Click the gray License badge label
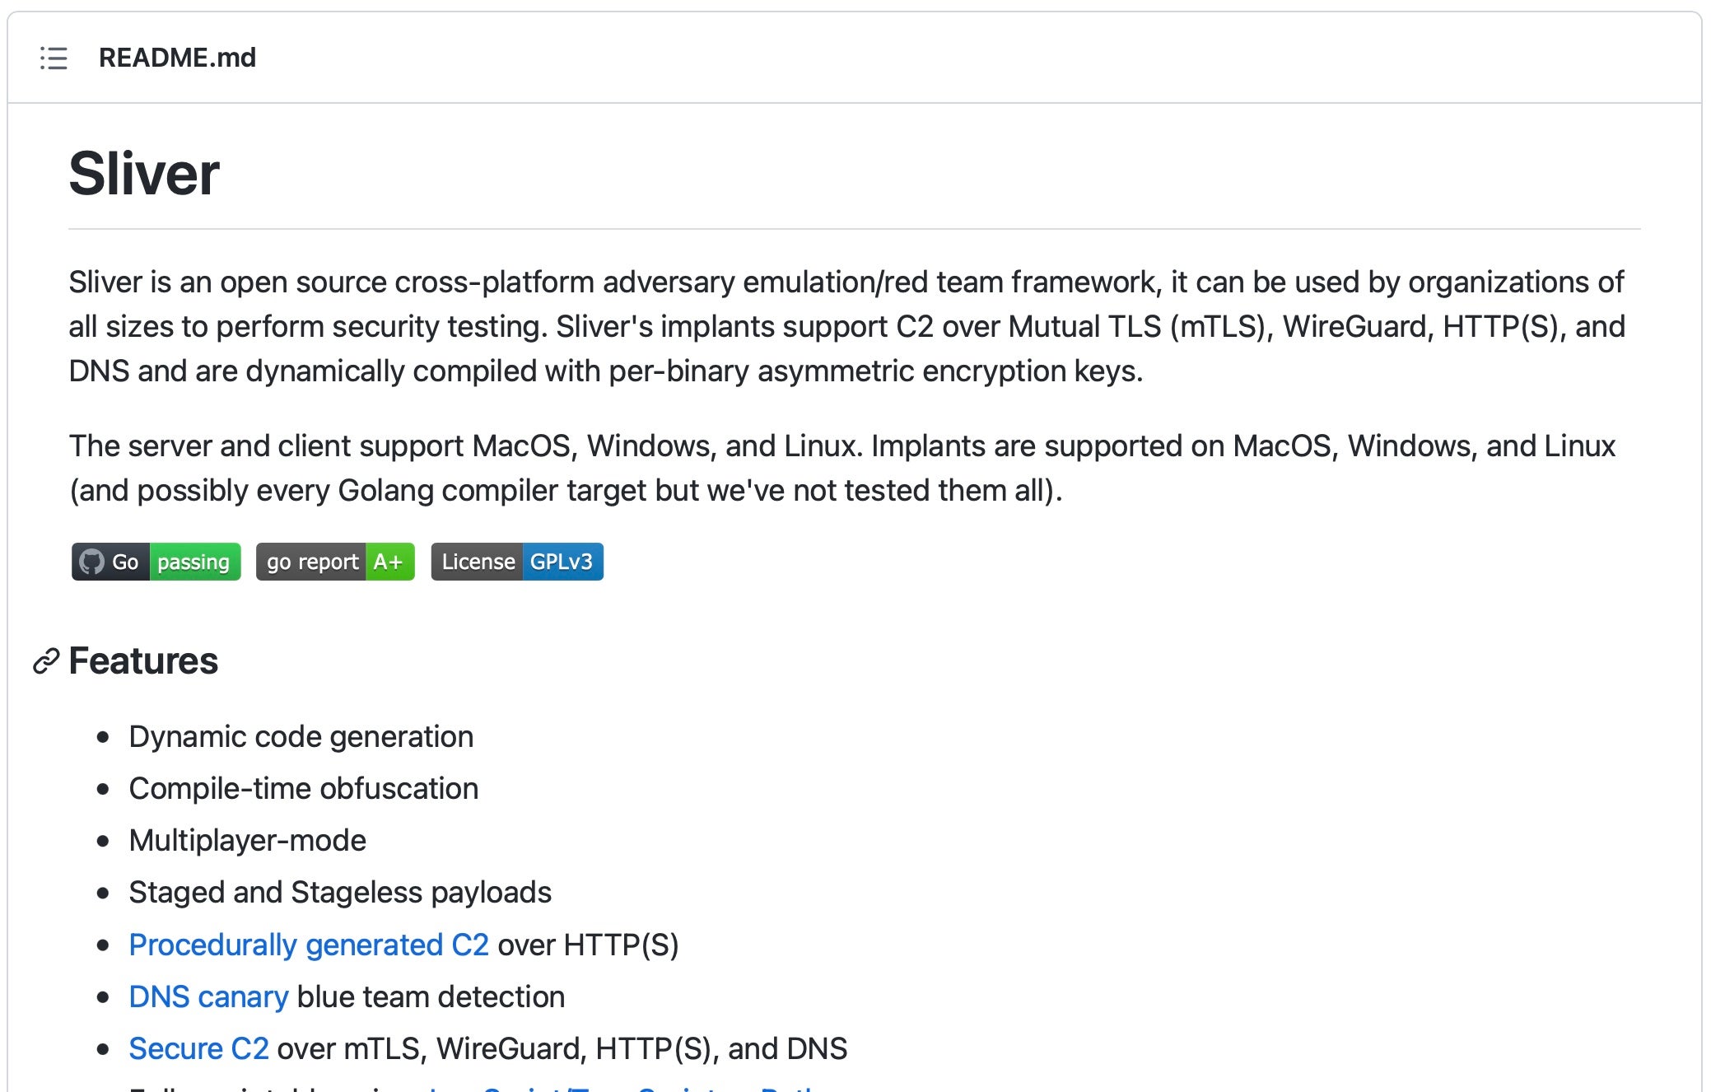This screenshot has width=1711, height=1092. 478,562
